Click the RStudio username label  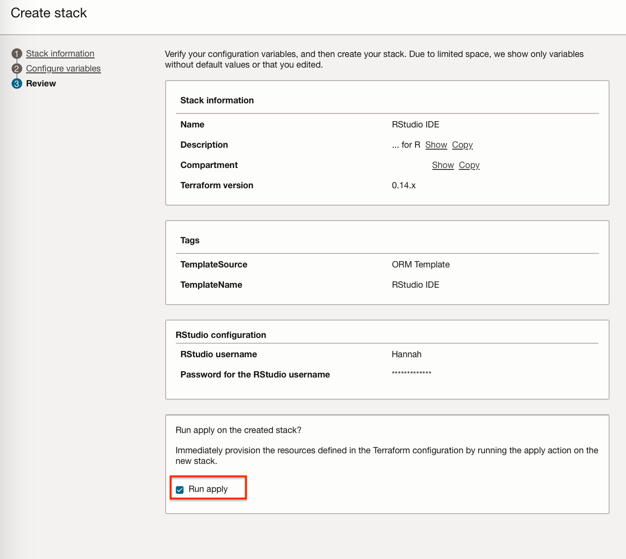(219, 354)
